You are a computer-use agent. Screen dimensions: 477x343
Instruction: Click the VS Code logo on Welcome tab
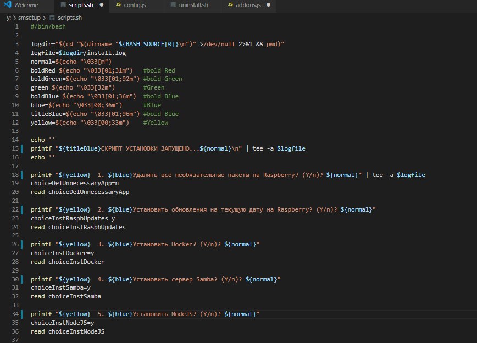click(x=6, y=5)
